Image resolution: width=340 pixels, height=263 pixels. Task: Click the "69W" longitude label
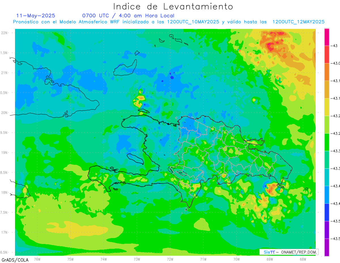pos(270,259)
